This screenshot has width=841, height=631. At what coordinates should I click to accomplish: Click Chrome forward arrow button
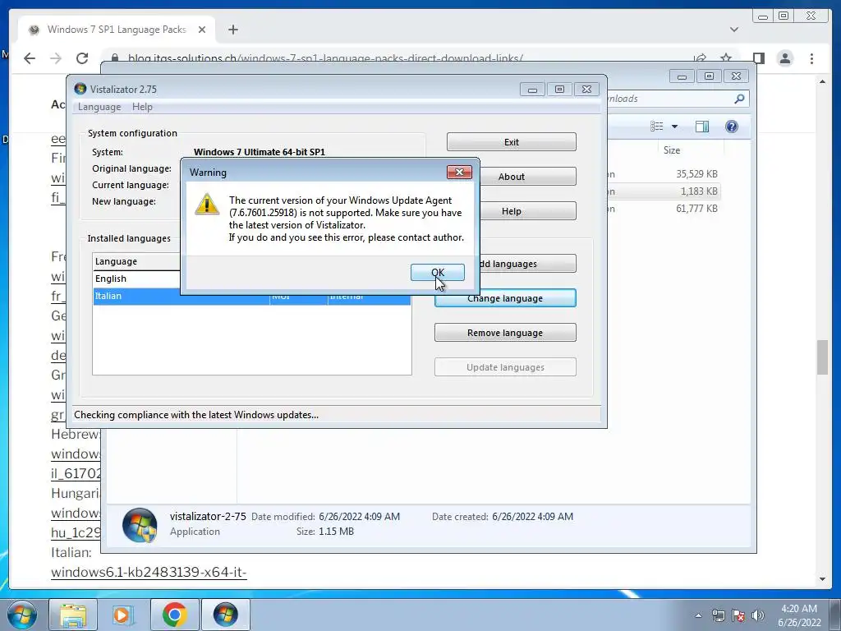click(56, 58)
